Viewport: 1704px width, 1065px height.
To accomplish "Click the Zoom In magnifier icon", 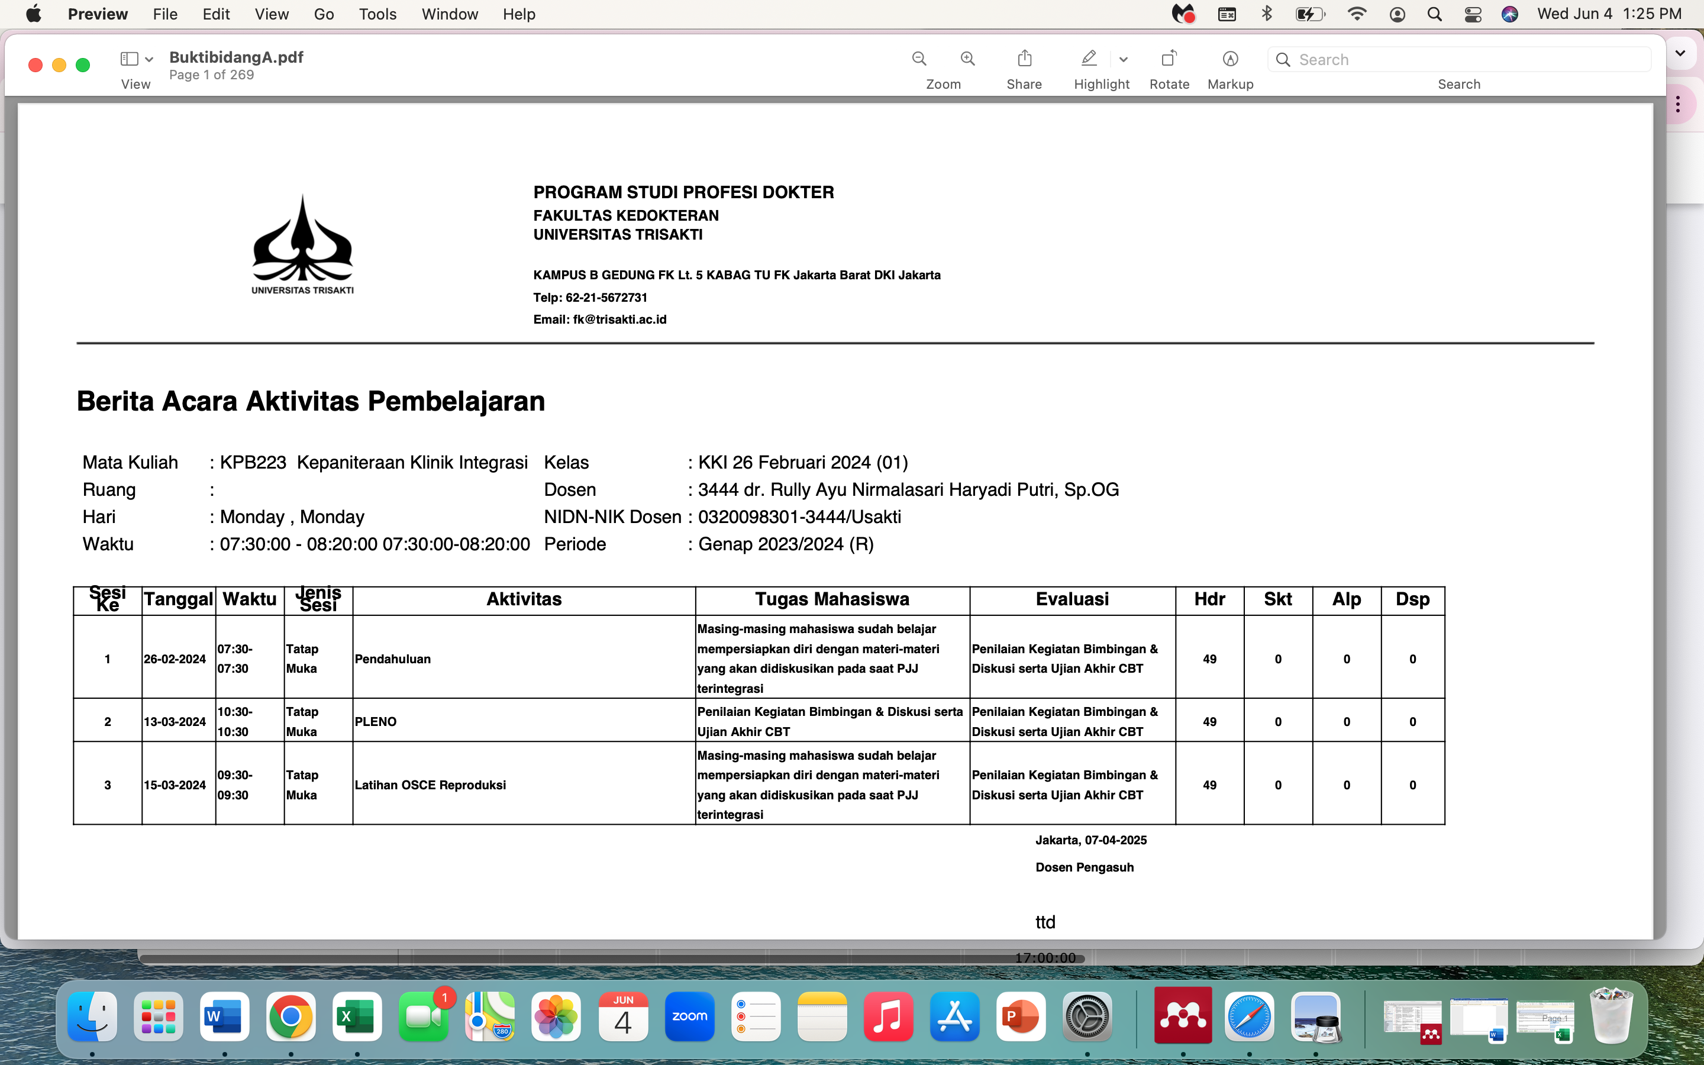I will click(968, 59).
